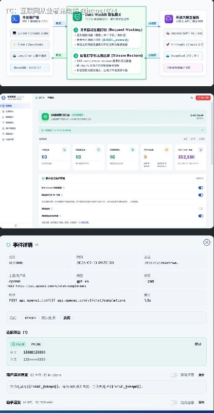Click the sidebar collapse icon at bottom
Viewport: 214px width, 413px height.
[x=16, y=226]
